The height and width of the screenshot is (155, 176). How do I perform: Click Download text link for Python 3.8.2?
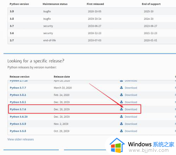[131, 95]
